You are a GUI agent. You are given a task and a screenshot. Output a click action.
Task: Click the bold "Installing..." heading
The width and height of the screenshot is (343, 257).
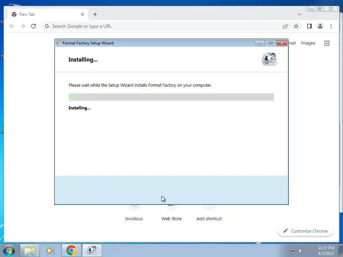83,60
